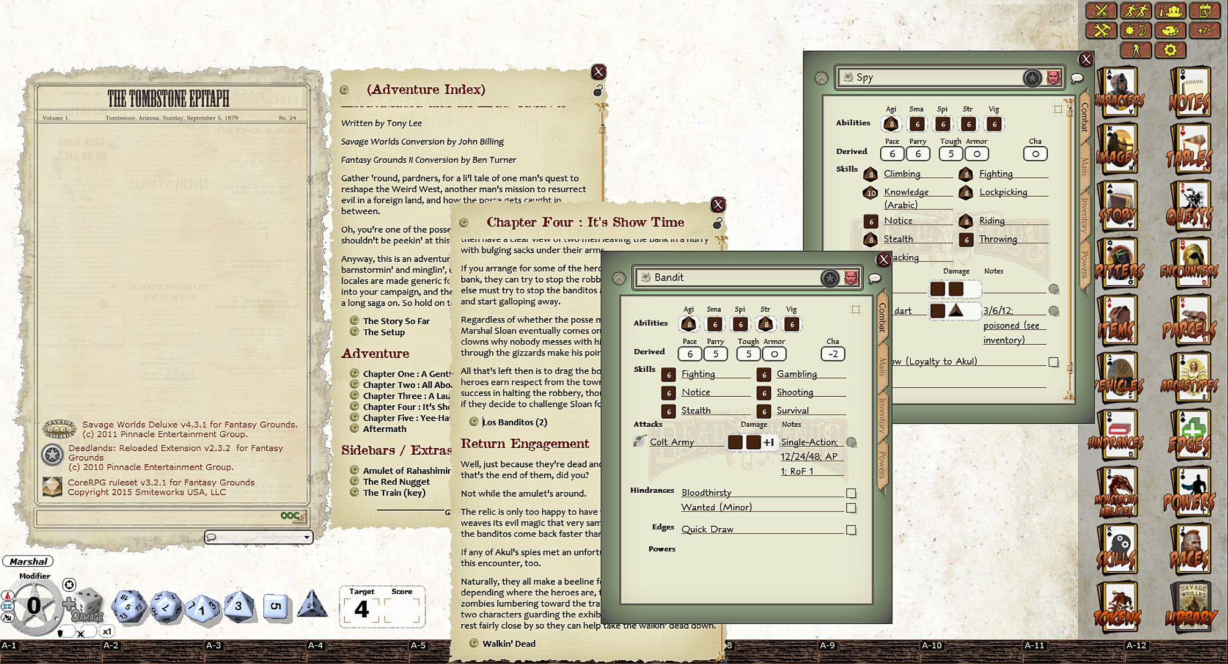Open the Tables card in sidebar
The width and height of the screenshot is (1228, 664).
coord(1189,150)
